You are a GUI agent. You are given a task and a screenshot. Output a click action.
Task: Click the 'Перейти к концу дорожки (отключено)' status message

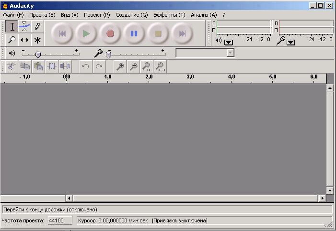click(50, 209)
